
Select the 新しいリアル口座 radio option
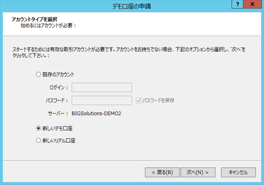coord(39,141)
